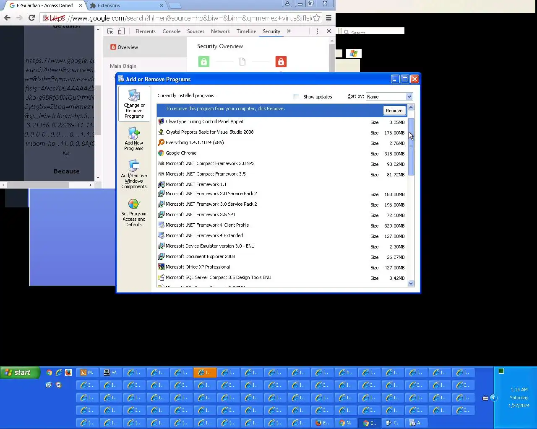The width and height of the screenshot is (537, 429).
Task: Open Set Program Access and Defaults
Action: (x=134, y=212)
